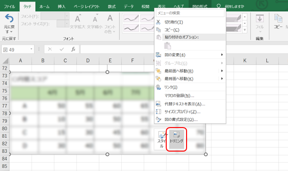This screenshot has height=171, width=288.
Task: Click the Style (スタイル) mini toolbar button
Action: pyautogui.click(x=162, y=139)
